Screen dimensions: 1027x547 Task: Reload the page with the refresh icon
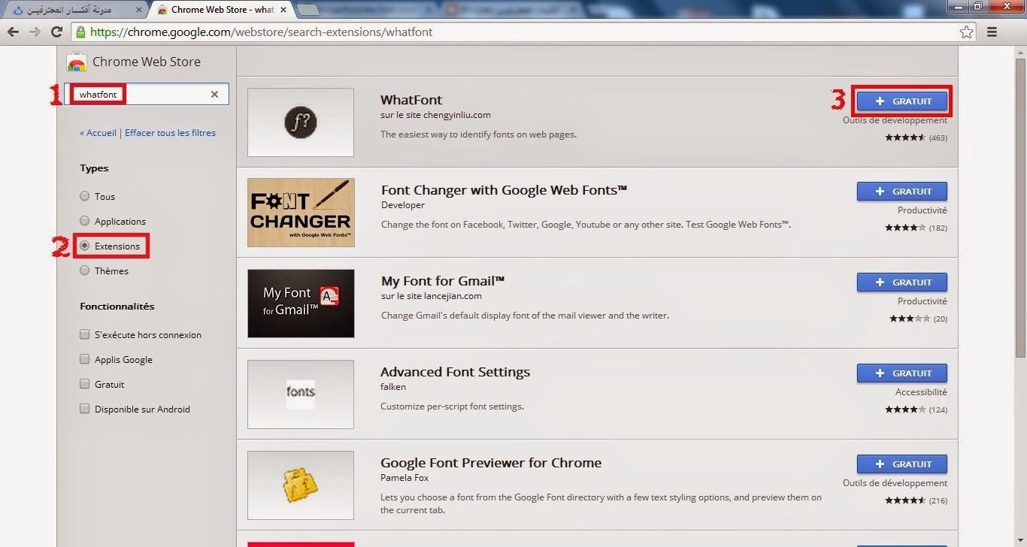pos(56,32)
